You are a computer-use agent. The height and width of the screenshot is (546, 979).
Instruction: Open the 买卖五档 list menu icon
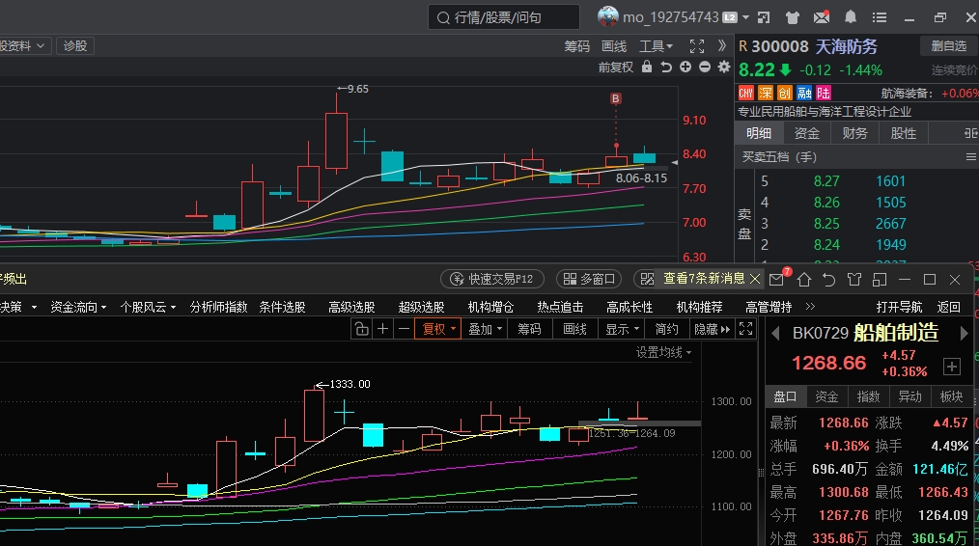point(971,156)
